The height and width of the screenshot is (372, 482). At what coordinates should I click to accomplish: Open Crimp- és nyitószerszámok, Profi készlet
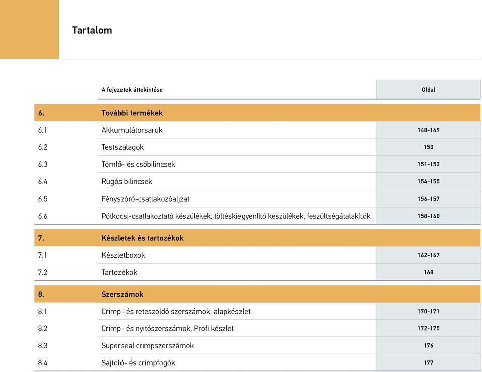pos(168,329)
